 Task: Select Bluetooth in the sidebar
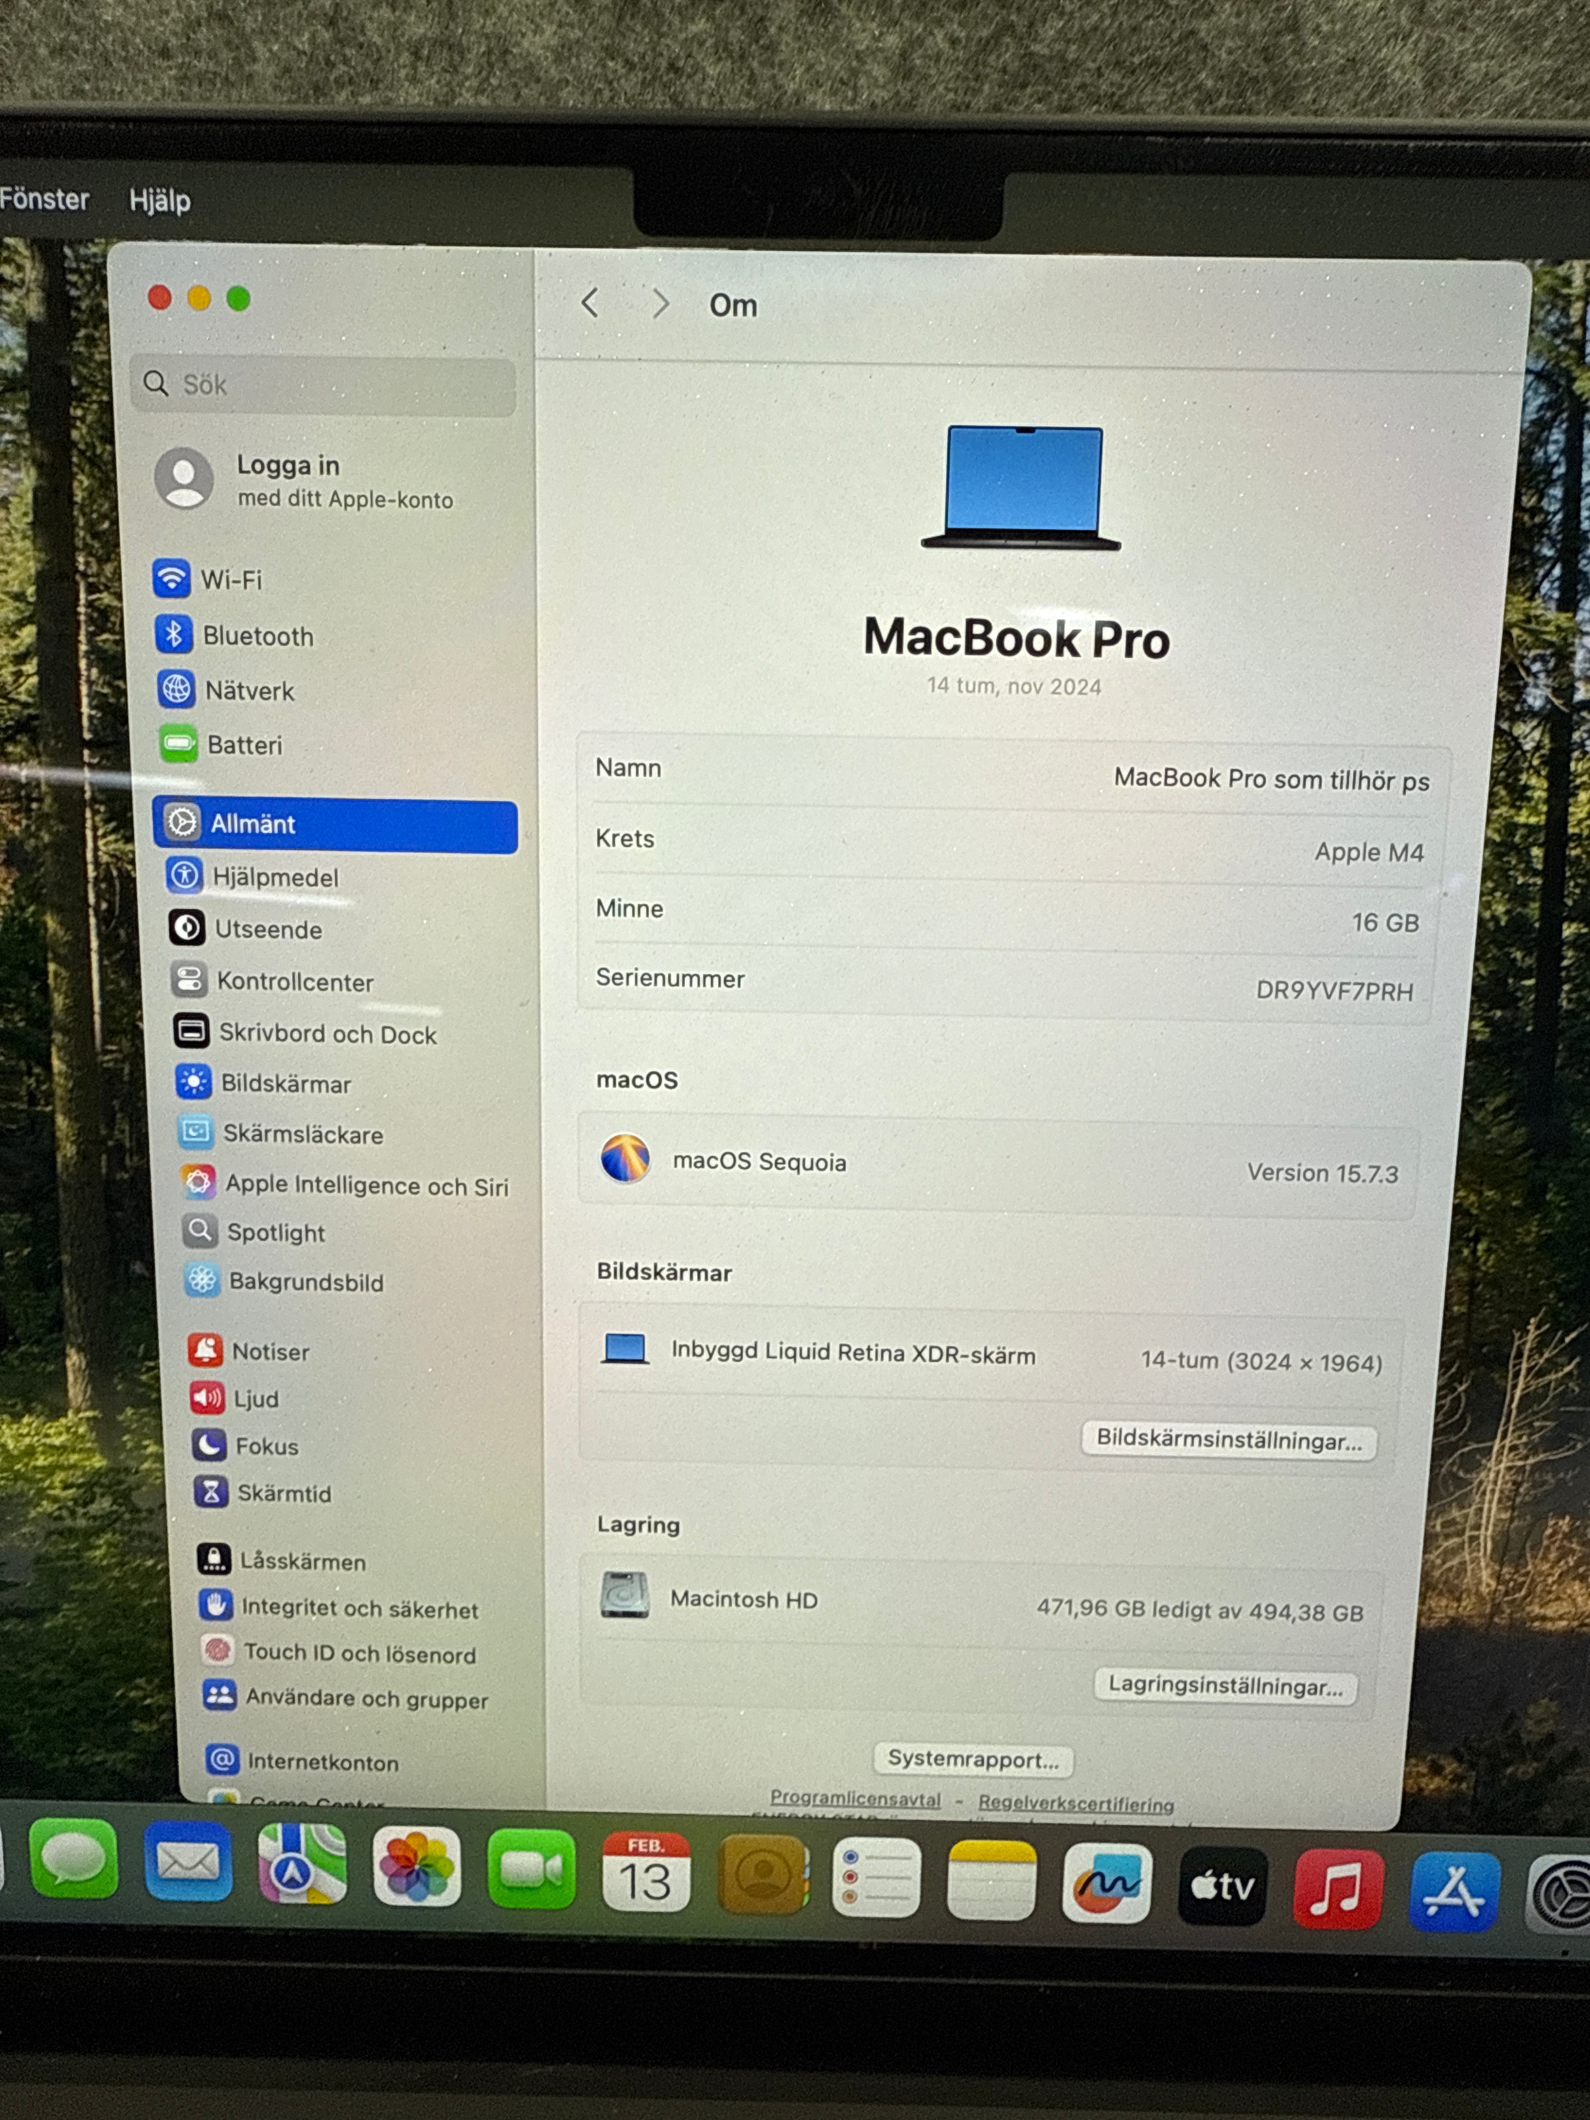[x=257, y=636]
